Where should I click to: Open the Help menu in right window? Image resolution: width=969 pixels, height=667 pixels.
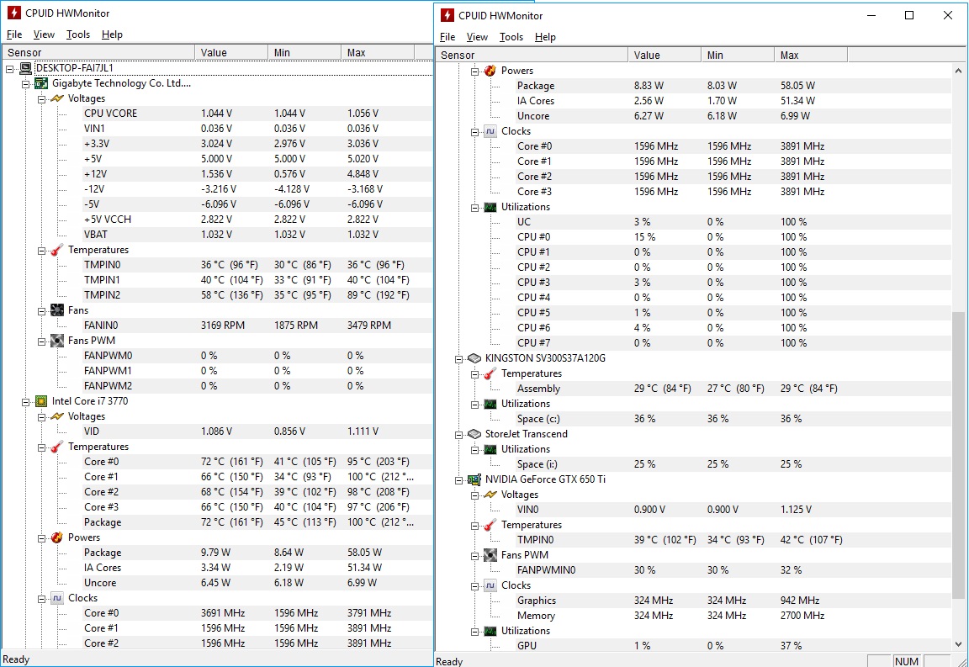click(545, 37)
